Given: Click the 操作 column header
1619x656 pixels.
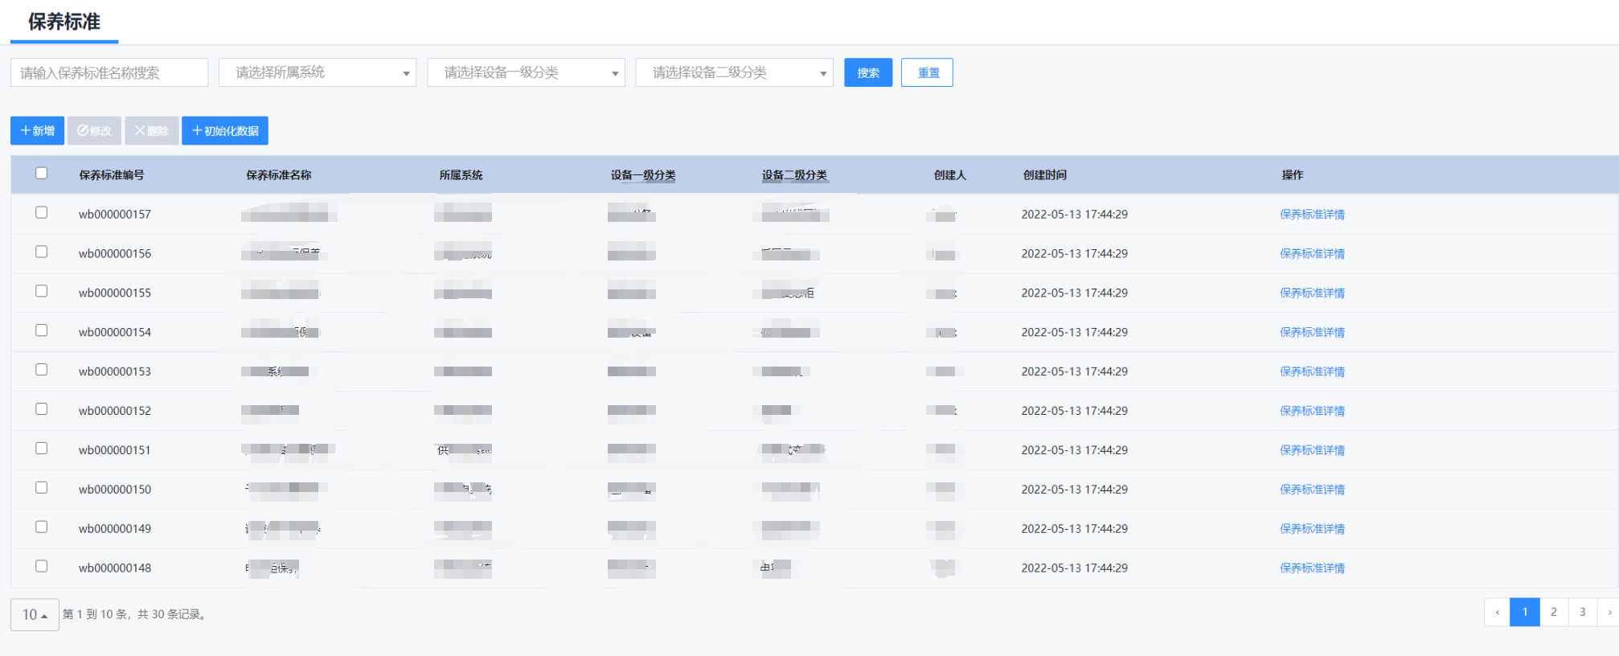Looking at the screenshot, I should click(x=1293, y=175).
